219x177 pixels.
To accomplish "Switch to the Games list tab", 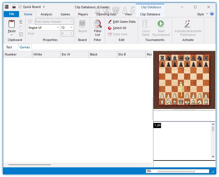I will click(x=25, y=47).
